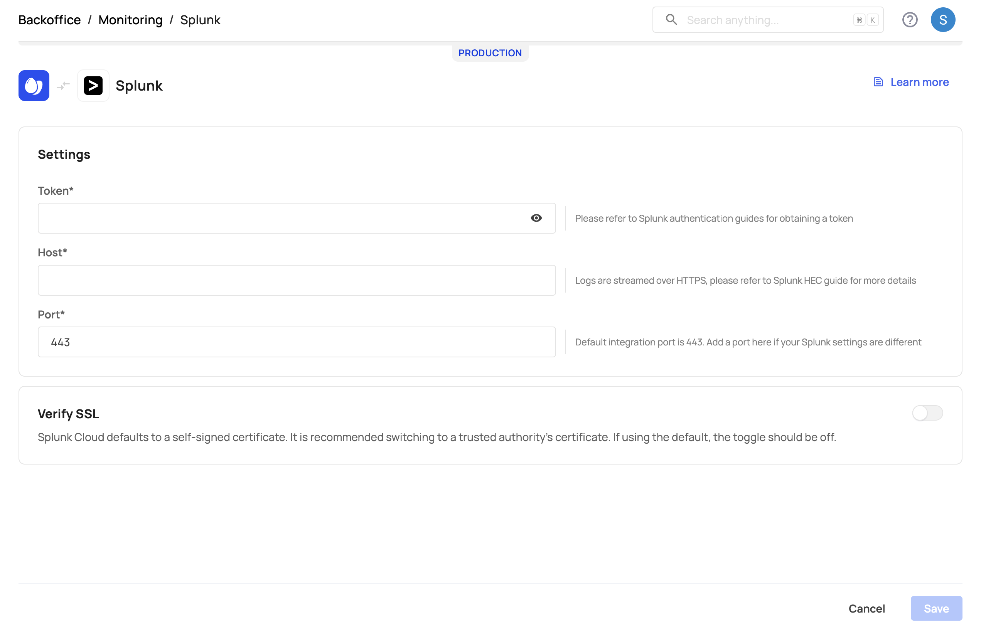
Task: Click the magnifier search icon
Action: 671,20
